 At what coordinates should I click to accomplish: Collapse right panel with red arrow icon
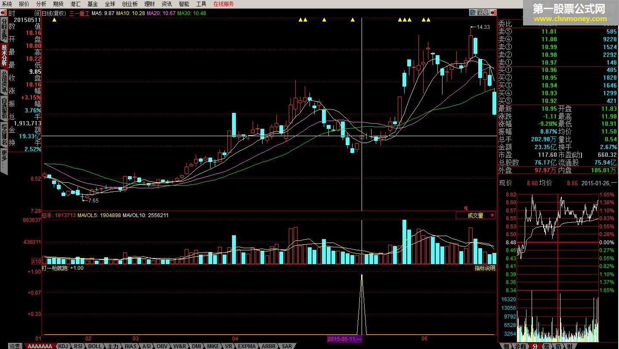pyautogui.click(x=493, y=13)
